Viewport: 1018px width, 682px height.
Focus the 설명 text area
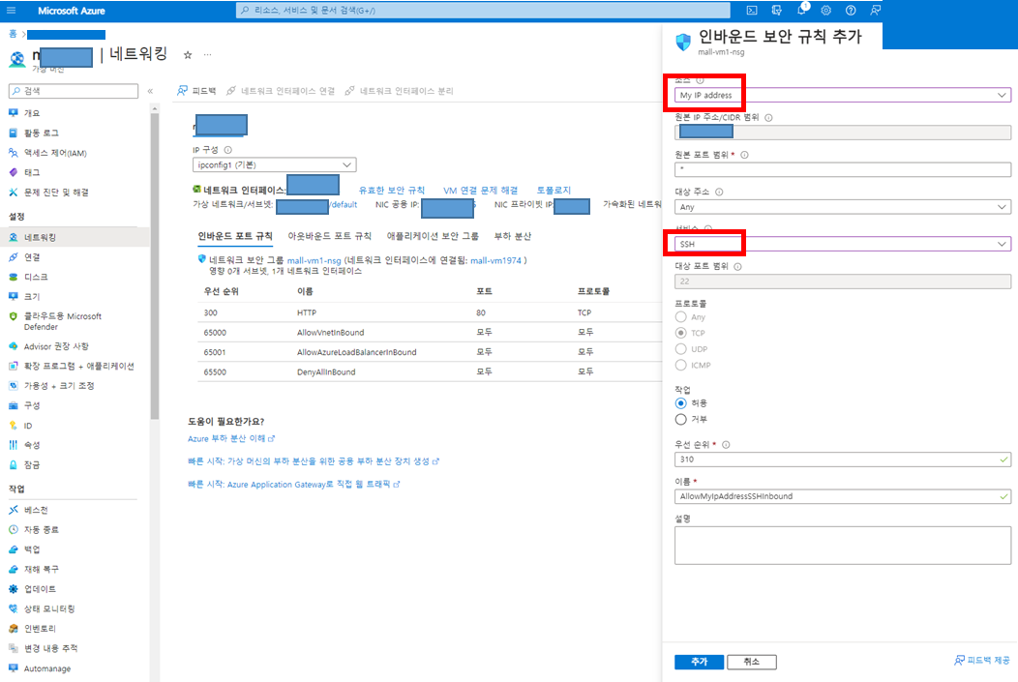843,545
